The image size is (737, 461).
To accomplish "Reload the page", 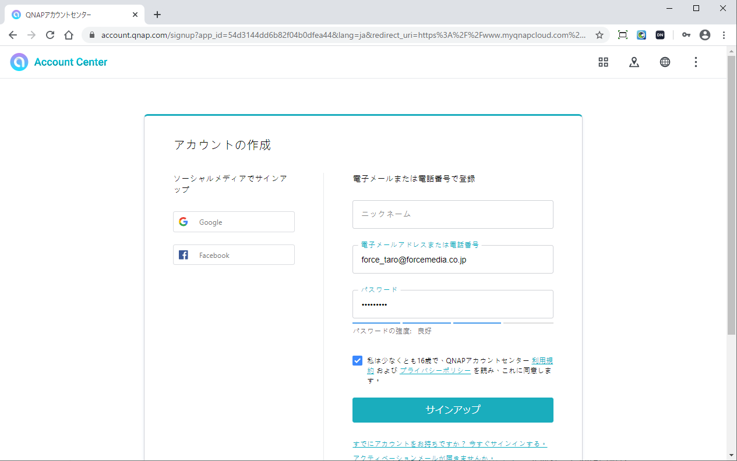I will pos(50,35).
